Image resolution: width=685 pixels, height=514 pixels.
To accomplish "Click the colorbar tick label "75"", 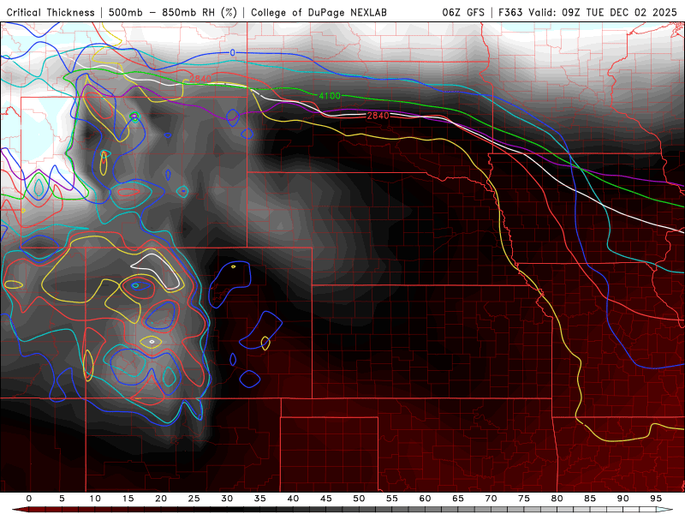I will click(524, 499).
